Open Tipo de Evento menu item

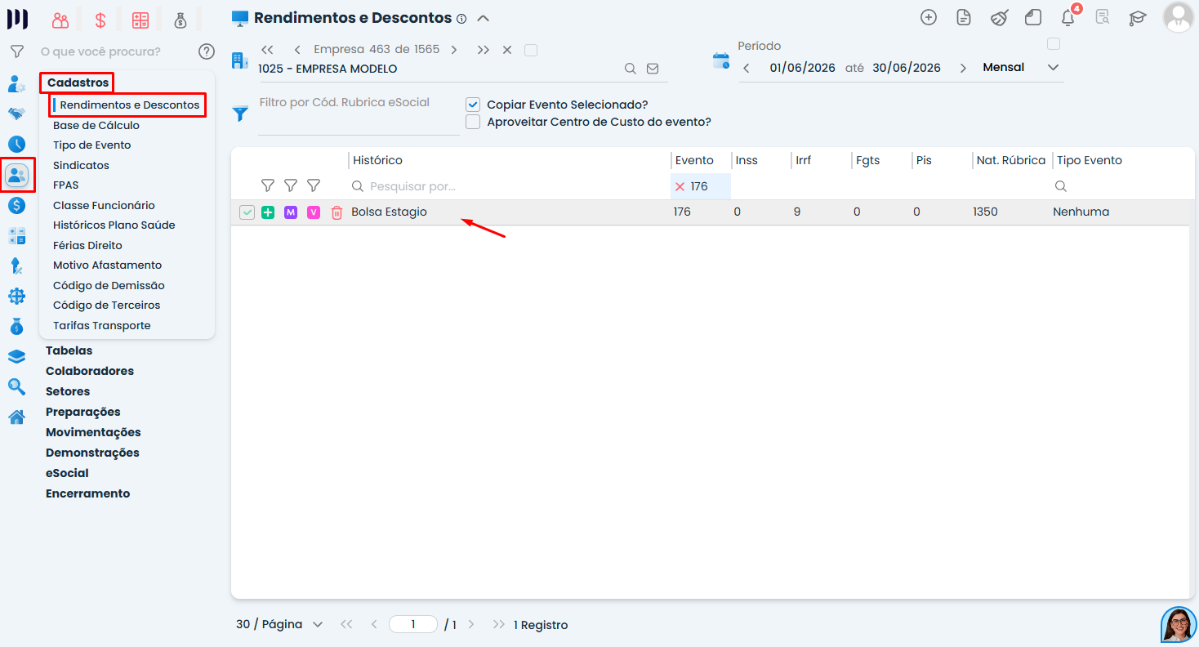point(92,145)
